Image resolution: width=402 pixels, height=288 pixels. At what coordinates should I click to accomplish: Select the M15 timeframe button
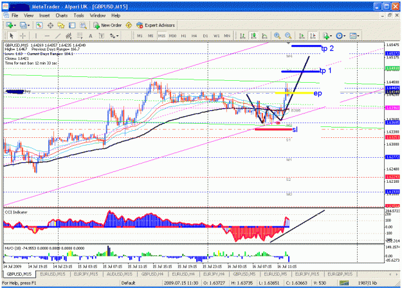click(161, 36)
